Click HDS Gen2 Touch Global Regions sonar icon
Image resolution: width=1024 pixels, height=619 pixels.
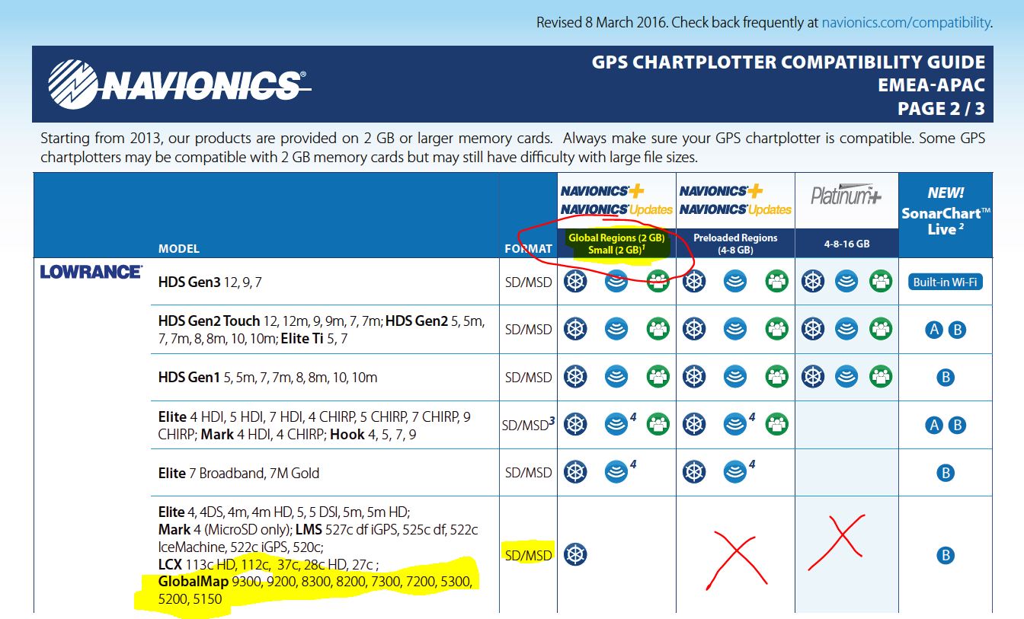click(616, 329)
